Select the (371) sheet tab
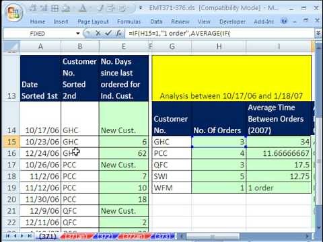Screen dimensions: 323x242 pyautogui.click(x=47, y=236)
